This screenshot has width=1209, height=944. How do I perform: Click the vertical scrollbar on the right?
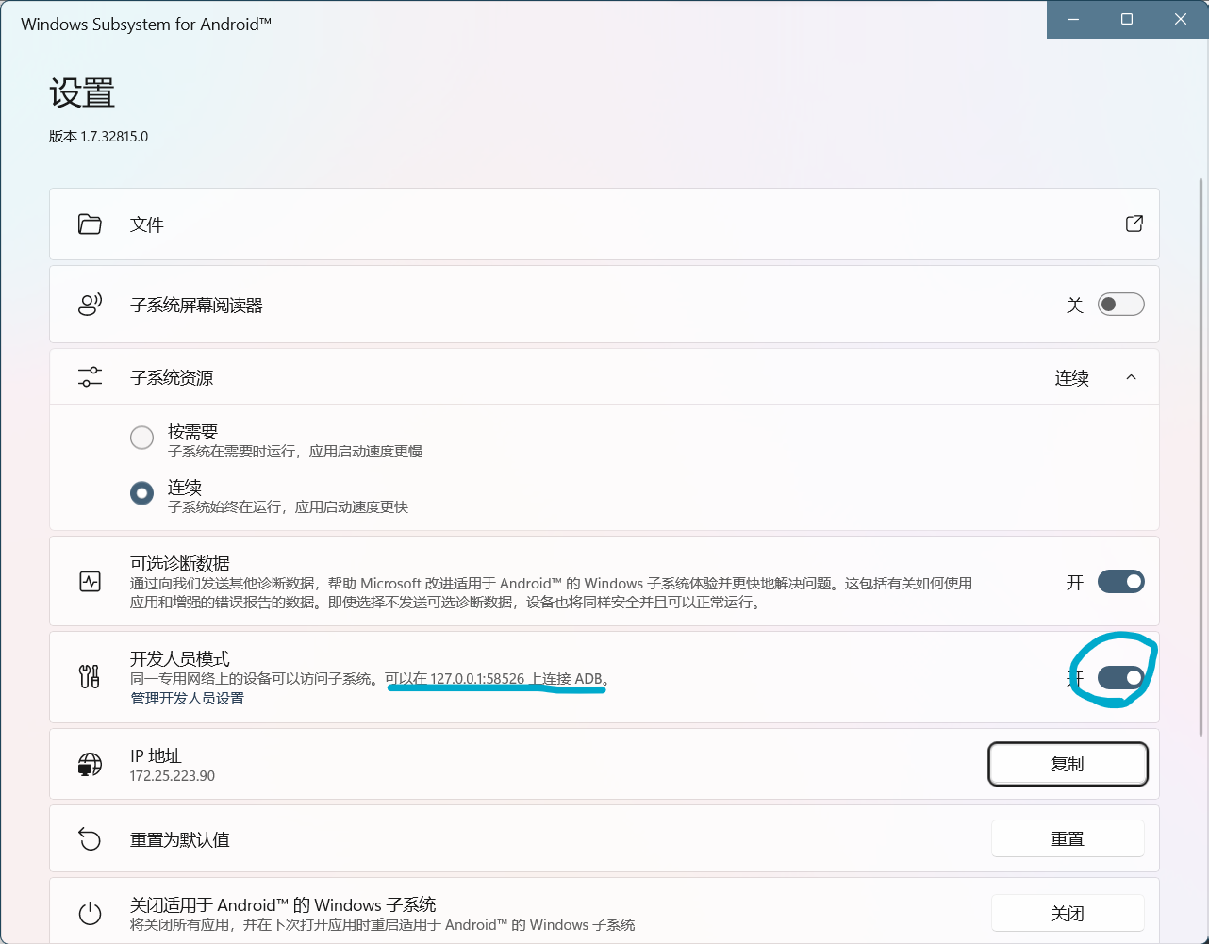coord(1201,453)
